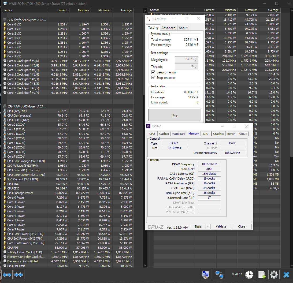Open the Bench tab in CPU-Z
This screenshot has width=293, height=283.
[231, 134]
